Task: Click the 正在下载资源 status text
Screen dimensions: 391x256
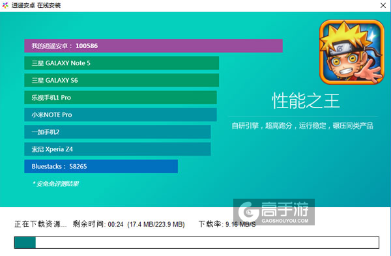Action: [40, 224]
